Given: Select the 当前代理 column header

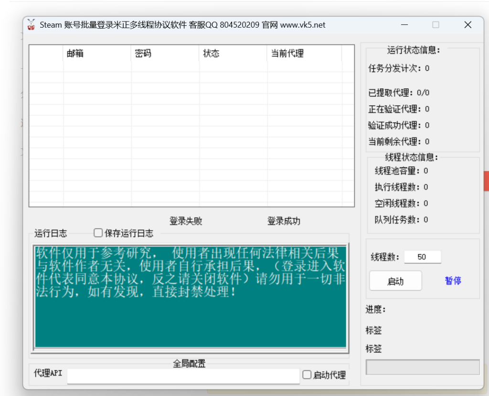Looking at the screenshot, I should [304, 53].
